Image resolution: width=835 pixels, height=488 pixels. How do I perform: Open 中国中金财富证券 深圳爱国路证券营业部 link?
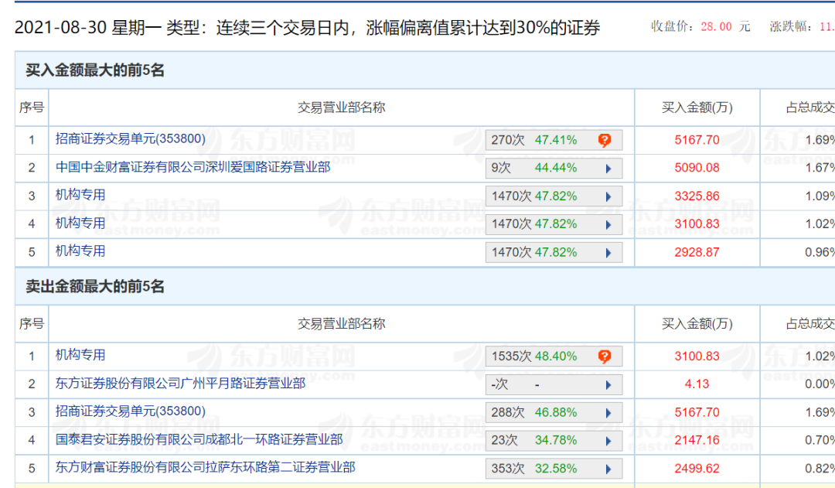(193, 167)
